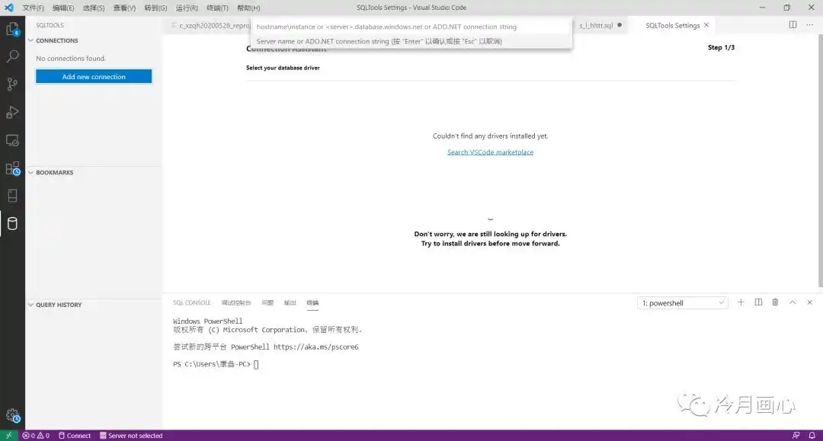The height and width of the screenshot is (441, 823).
Task: Kill the terminal using the trash icon
Action: pyautogui.click(x=774, y=302)
